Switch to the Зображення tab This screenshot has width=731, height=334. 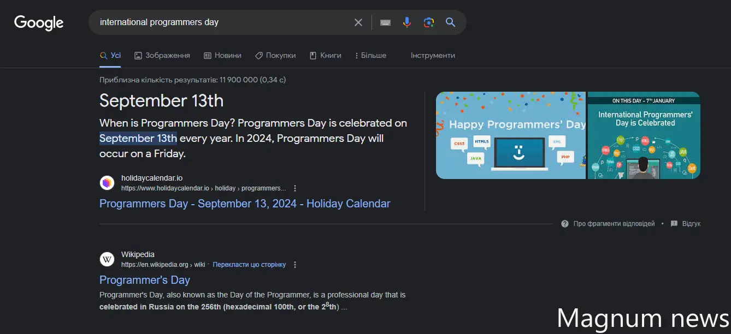[x=162, y=55]
